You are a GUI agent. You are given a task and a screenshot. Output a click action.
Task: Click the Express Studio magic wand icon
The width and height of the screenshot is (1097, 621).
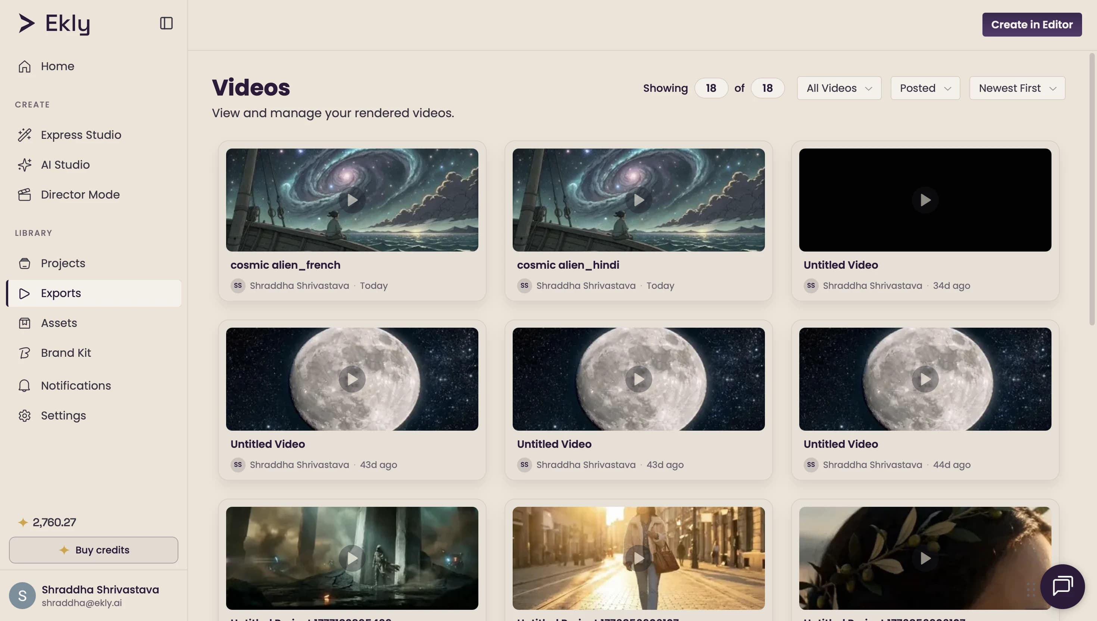coord(24,135)
